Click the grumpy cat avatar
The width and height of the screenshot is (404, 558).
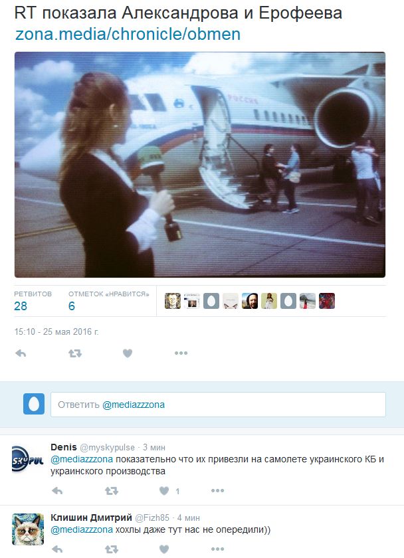pos(28,529)
